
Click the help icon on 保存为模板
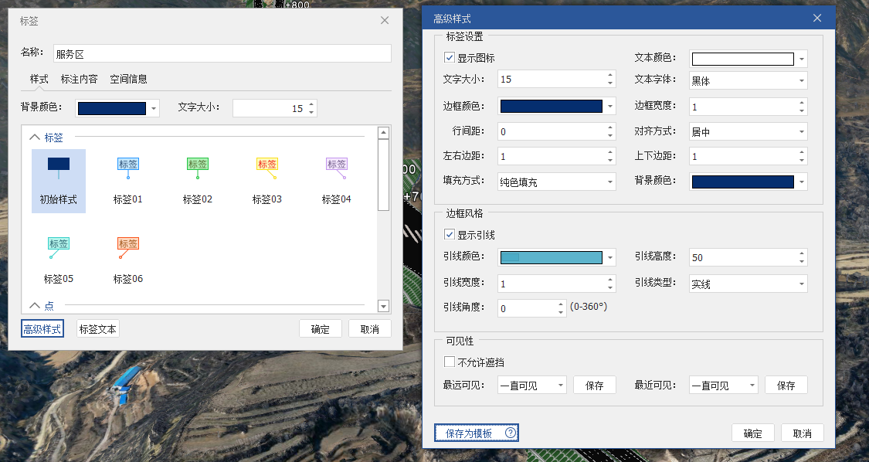(510, 433)
